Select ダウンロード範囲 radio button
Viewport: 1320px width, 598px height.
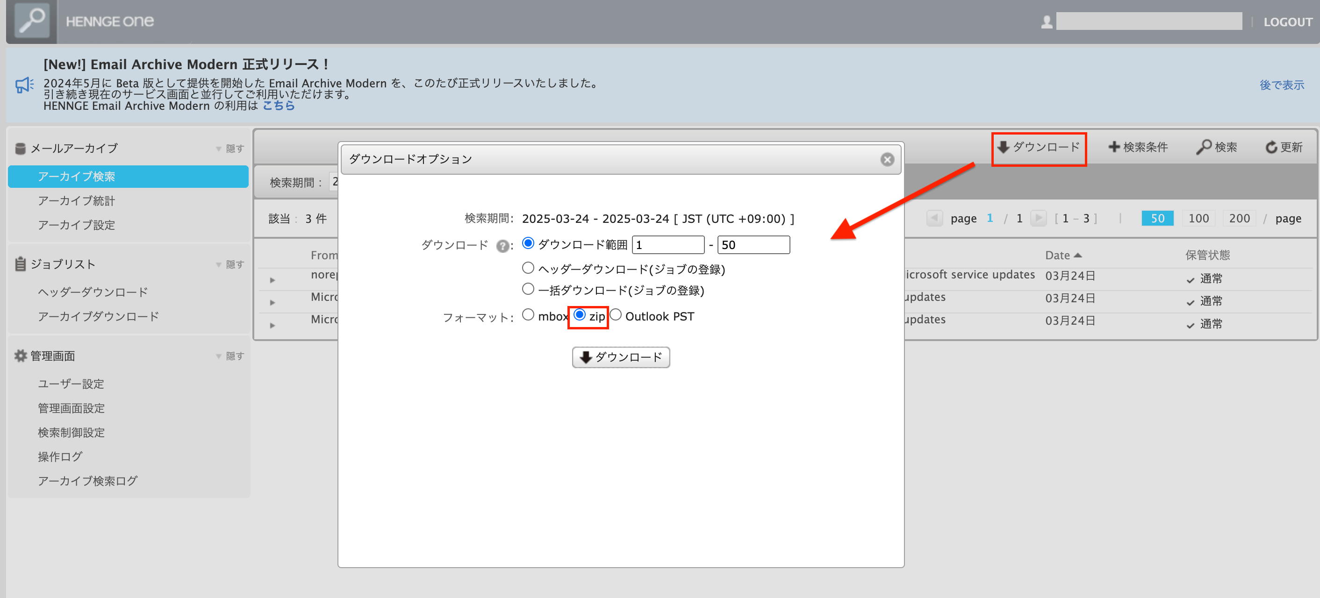(528, 243)
